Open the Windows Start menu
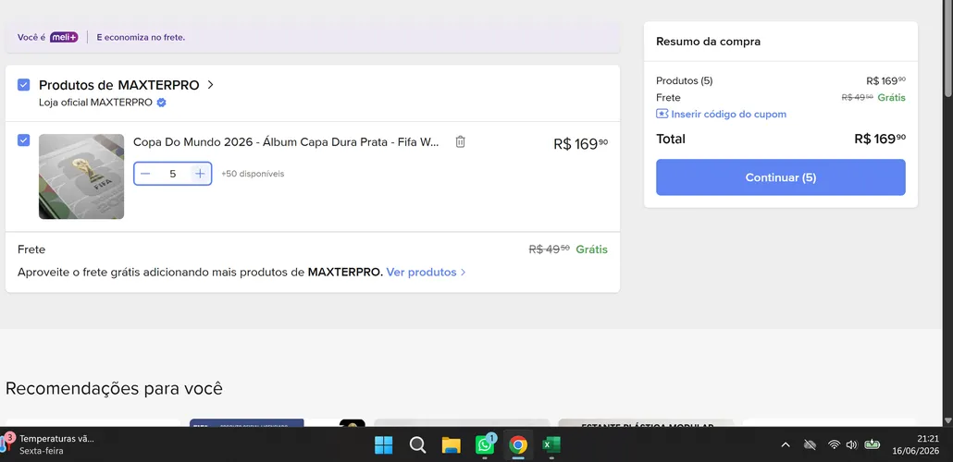Viewport: 953px width, 462px height. [383, 445]
